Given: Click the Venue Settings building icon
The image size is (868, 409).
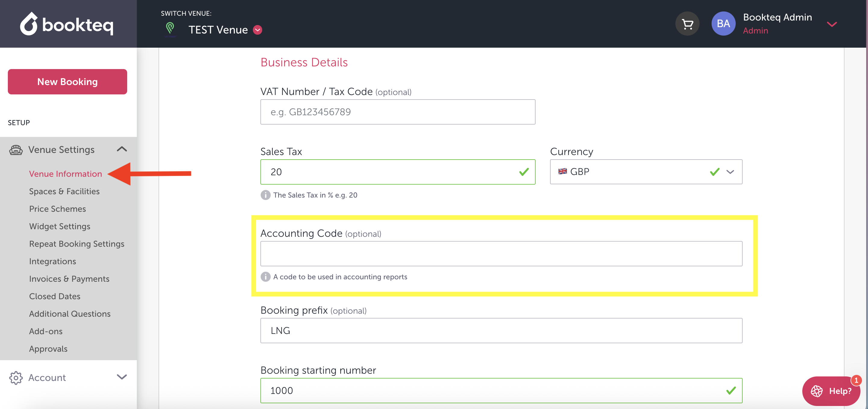Looking at the screenshot, I should coord(16,150).
